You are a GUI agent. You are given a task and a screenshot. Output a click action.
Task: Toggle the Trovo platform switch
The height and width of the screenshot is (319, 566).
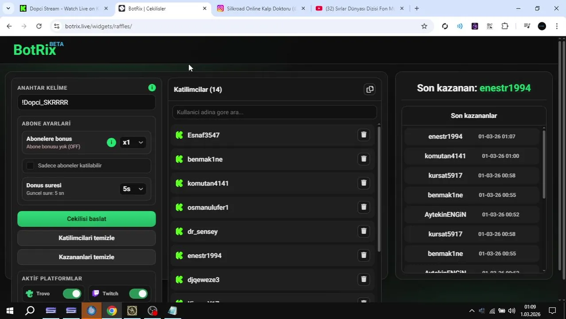(x=72, y=293)
